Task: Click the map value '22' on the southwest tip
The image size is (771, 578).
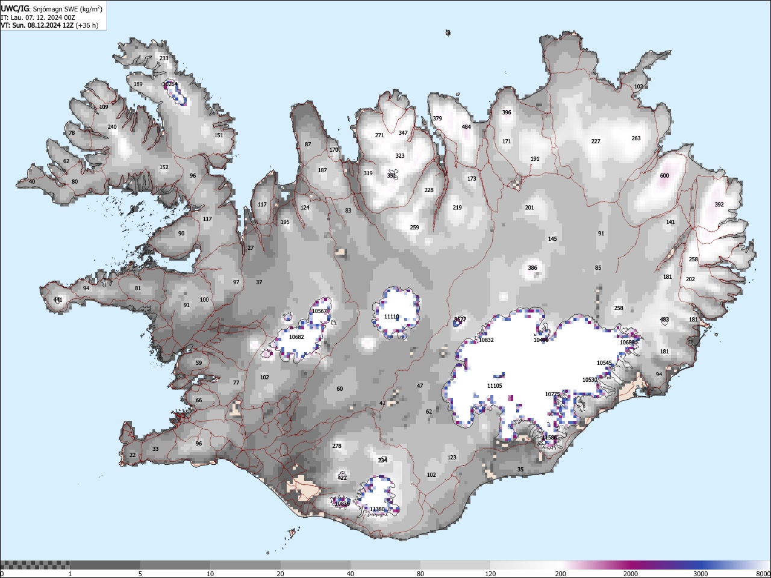Action: [x=133, y=455]
